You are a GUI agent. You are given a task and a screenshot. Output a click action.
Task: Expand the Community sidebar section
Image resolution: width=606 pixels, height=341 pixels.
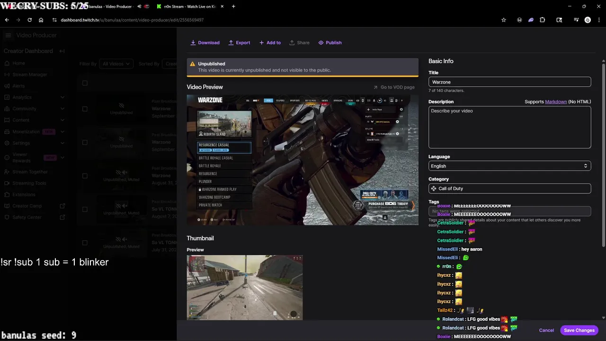tap(62, 108)
